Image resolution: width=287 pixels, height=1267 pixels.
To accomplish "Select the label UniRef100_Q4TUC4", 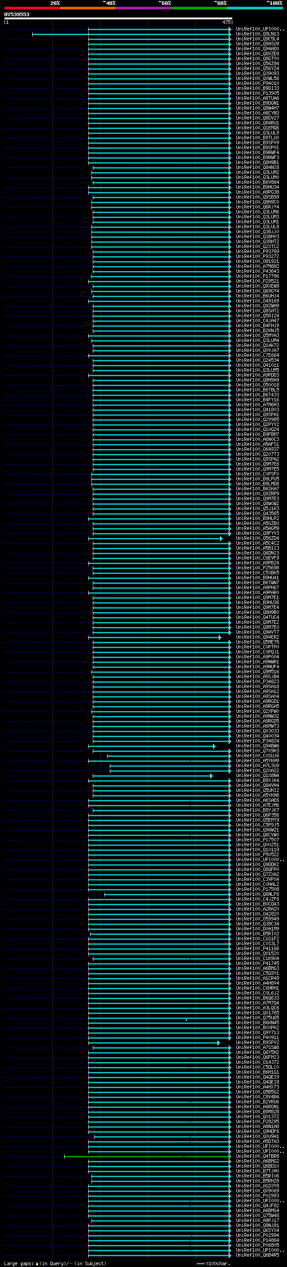I will (x=257, y=617).
